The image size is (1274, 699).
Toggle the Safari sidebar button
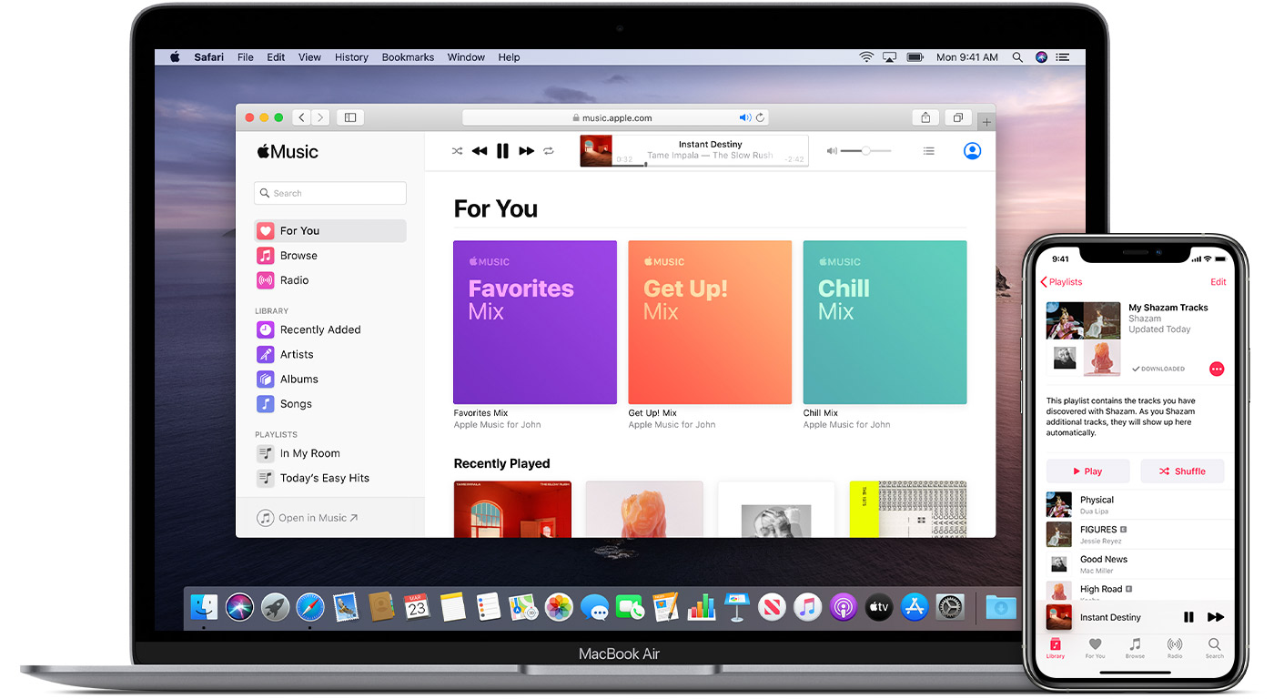click(x=349, y=117)
